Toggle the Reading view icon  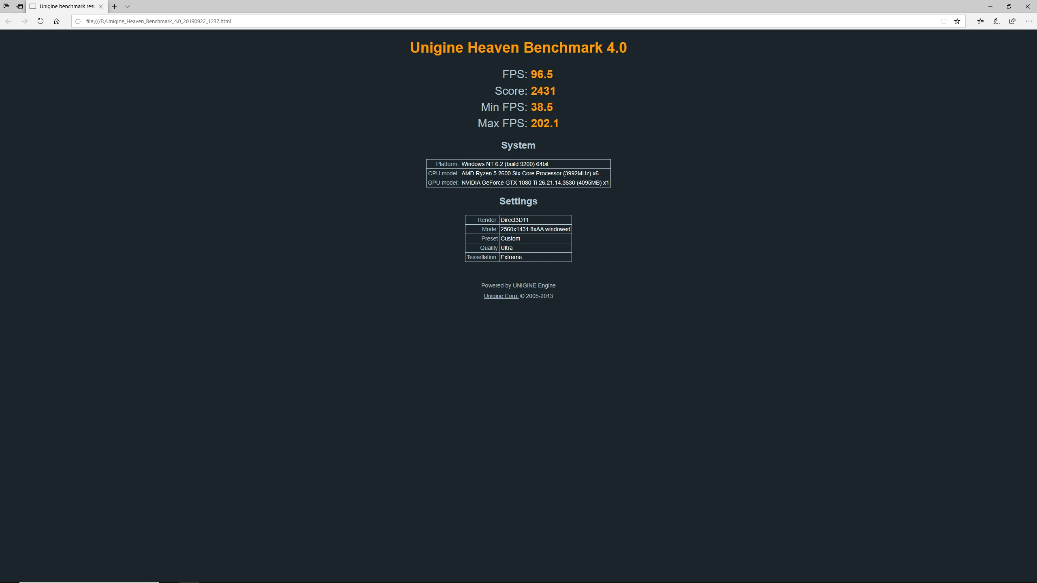click(944, 21)
